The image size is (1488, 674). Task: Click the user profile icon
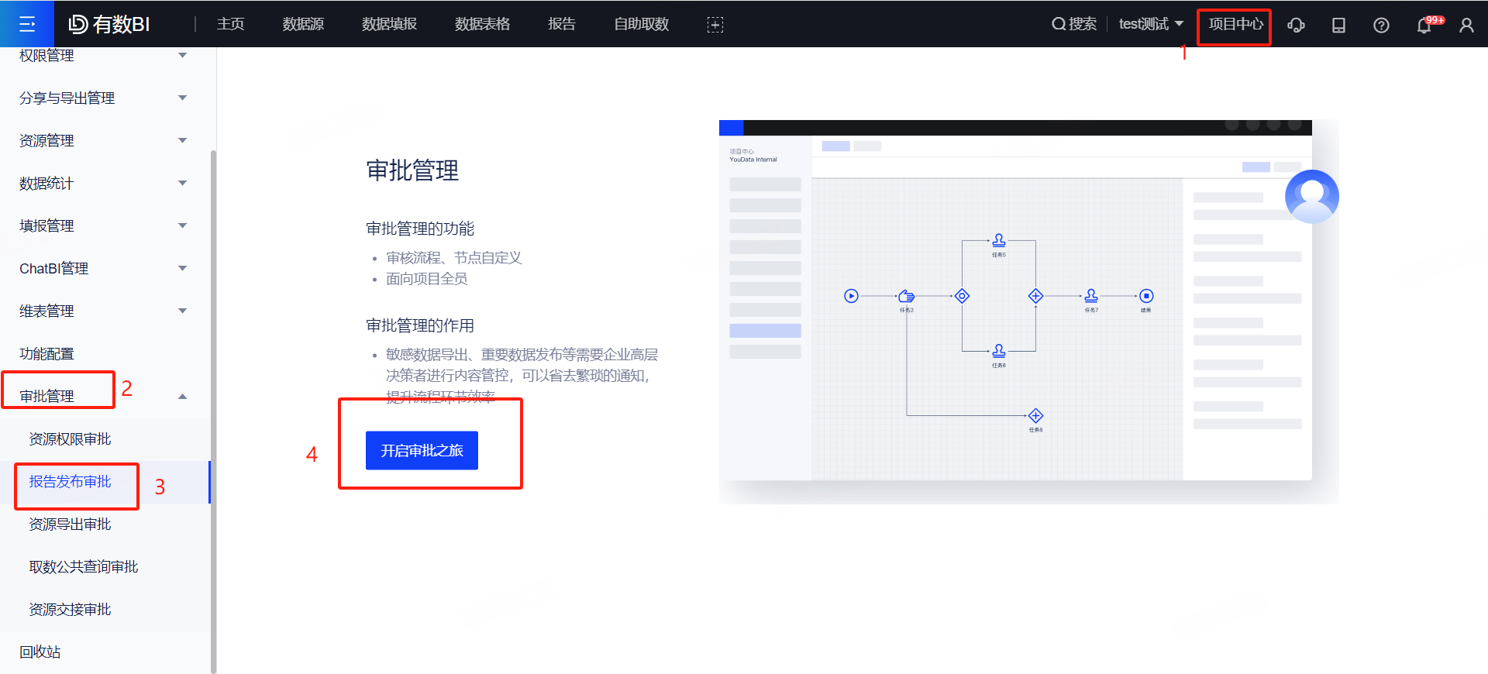[1466, 25]
